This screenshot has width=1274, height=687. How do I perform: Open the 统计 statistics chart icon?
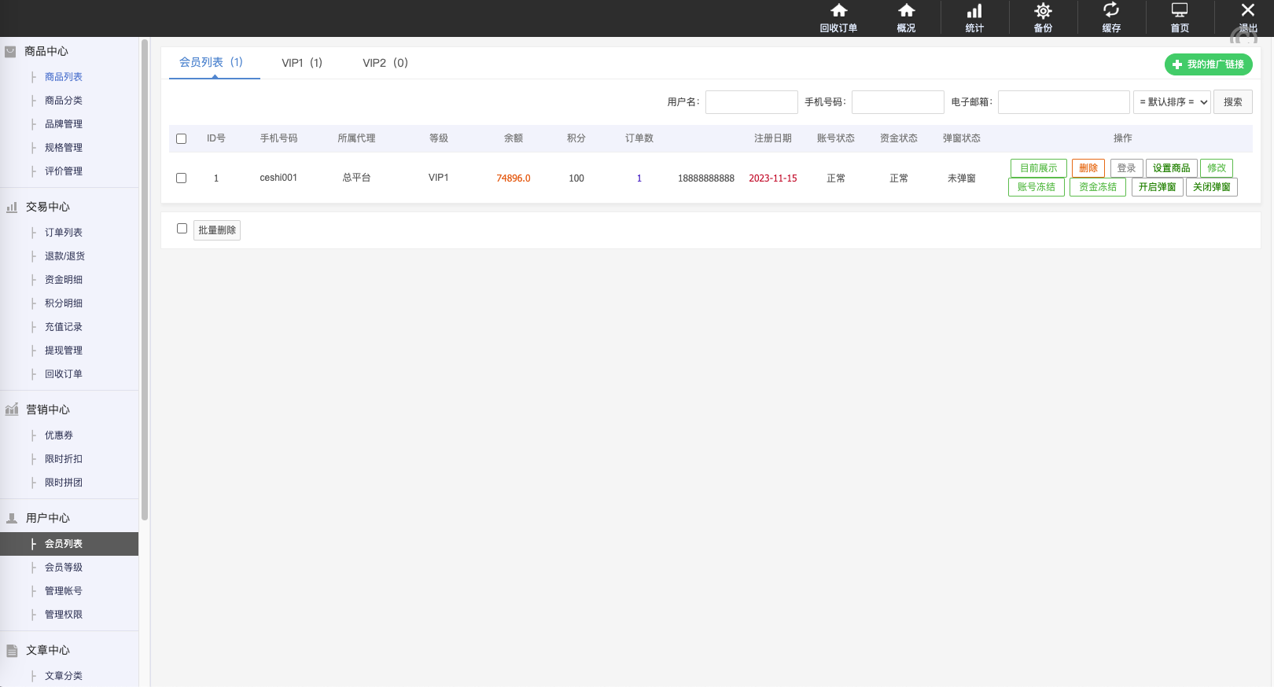pyautogui.click(x=974, y=11)
